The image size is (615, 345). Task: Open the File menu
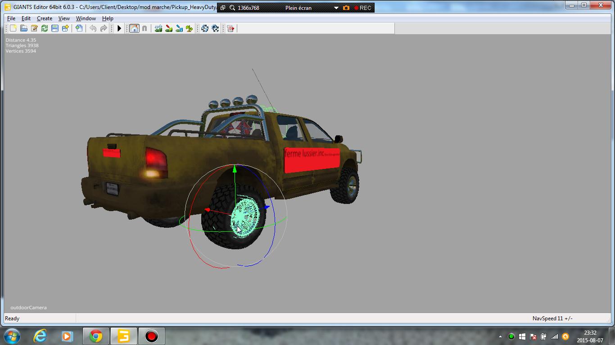click(11, 18)
